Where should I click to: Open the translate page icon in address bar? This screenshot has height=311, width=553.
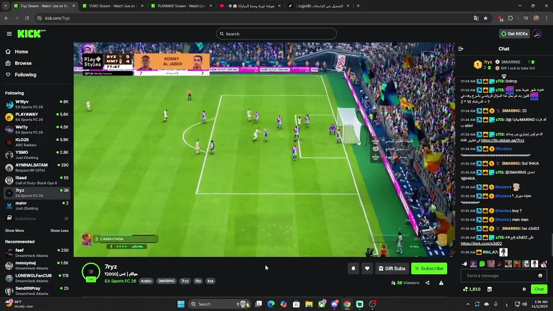(x=476, y=18)
